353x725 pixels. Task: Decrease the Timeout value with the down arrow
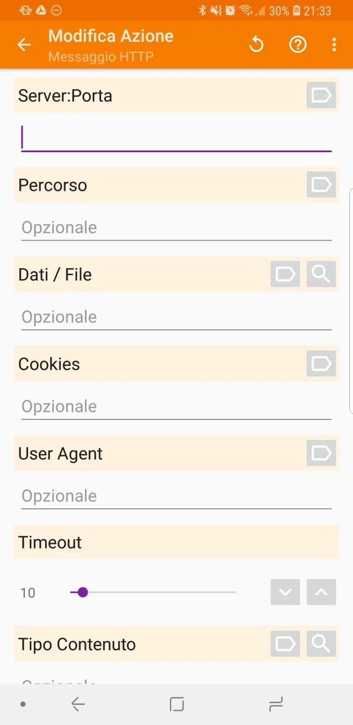tap(285, 592)
